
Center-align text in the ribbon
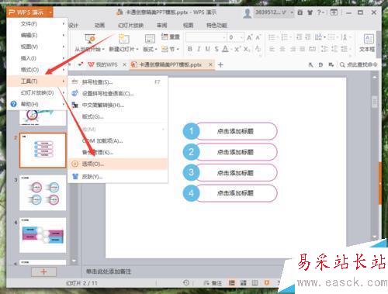click(282, 49)
